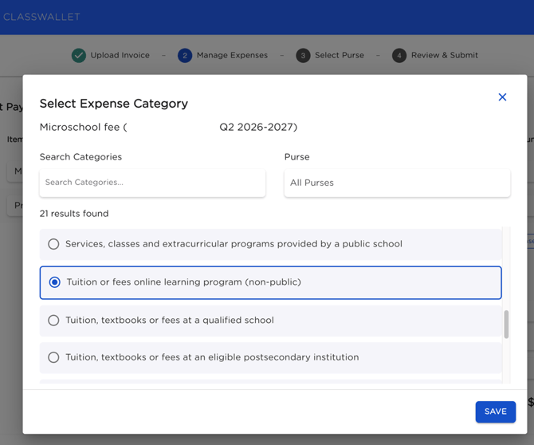Viewport: 534px width, 445px height.
Task: Click the green Upload Invoice checkmark icon
Action: click(x=79, y=55)
